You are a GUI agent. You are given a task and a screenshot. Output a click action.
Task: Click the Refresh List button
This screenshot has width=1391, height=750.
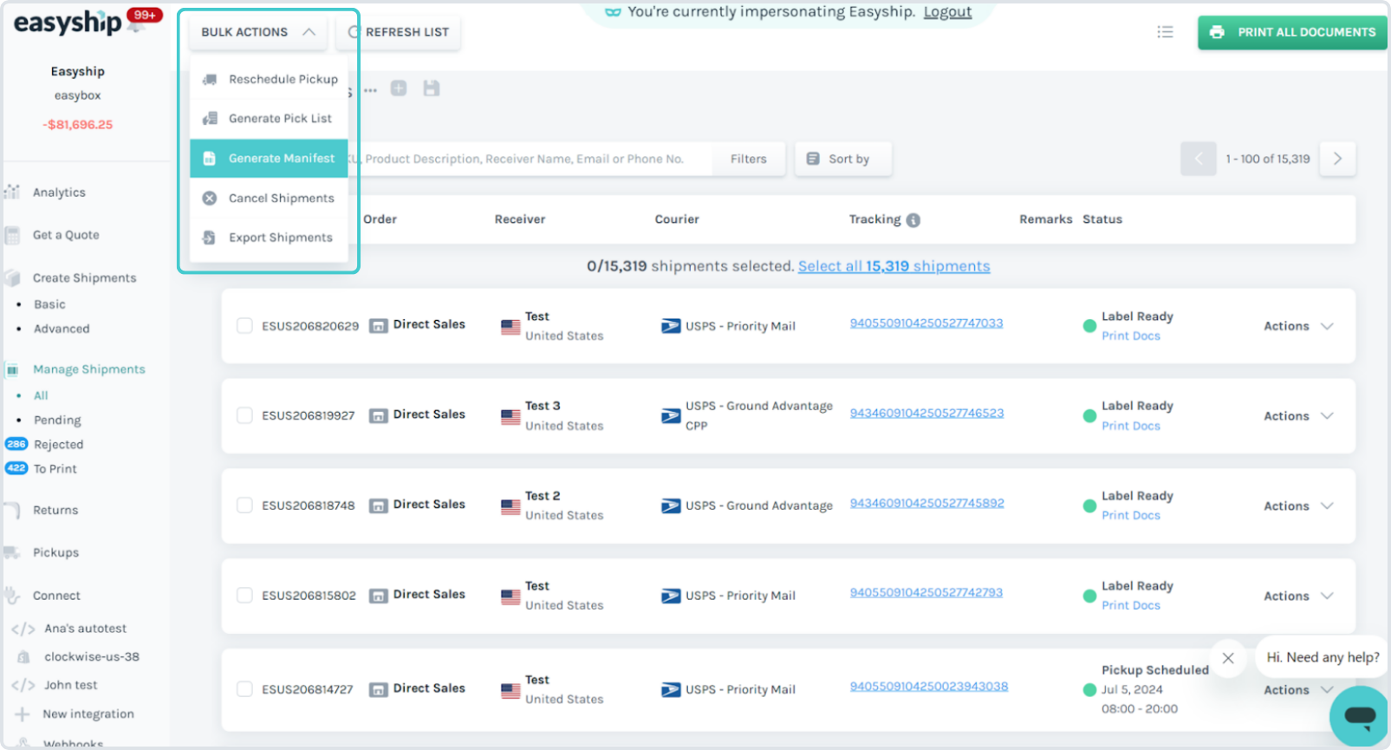pyautogui.click(x=399, y=32)
